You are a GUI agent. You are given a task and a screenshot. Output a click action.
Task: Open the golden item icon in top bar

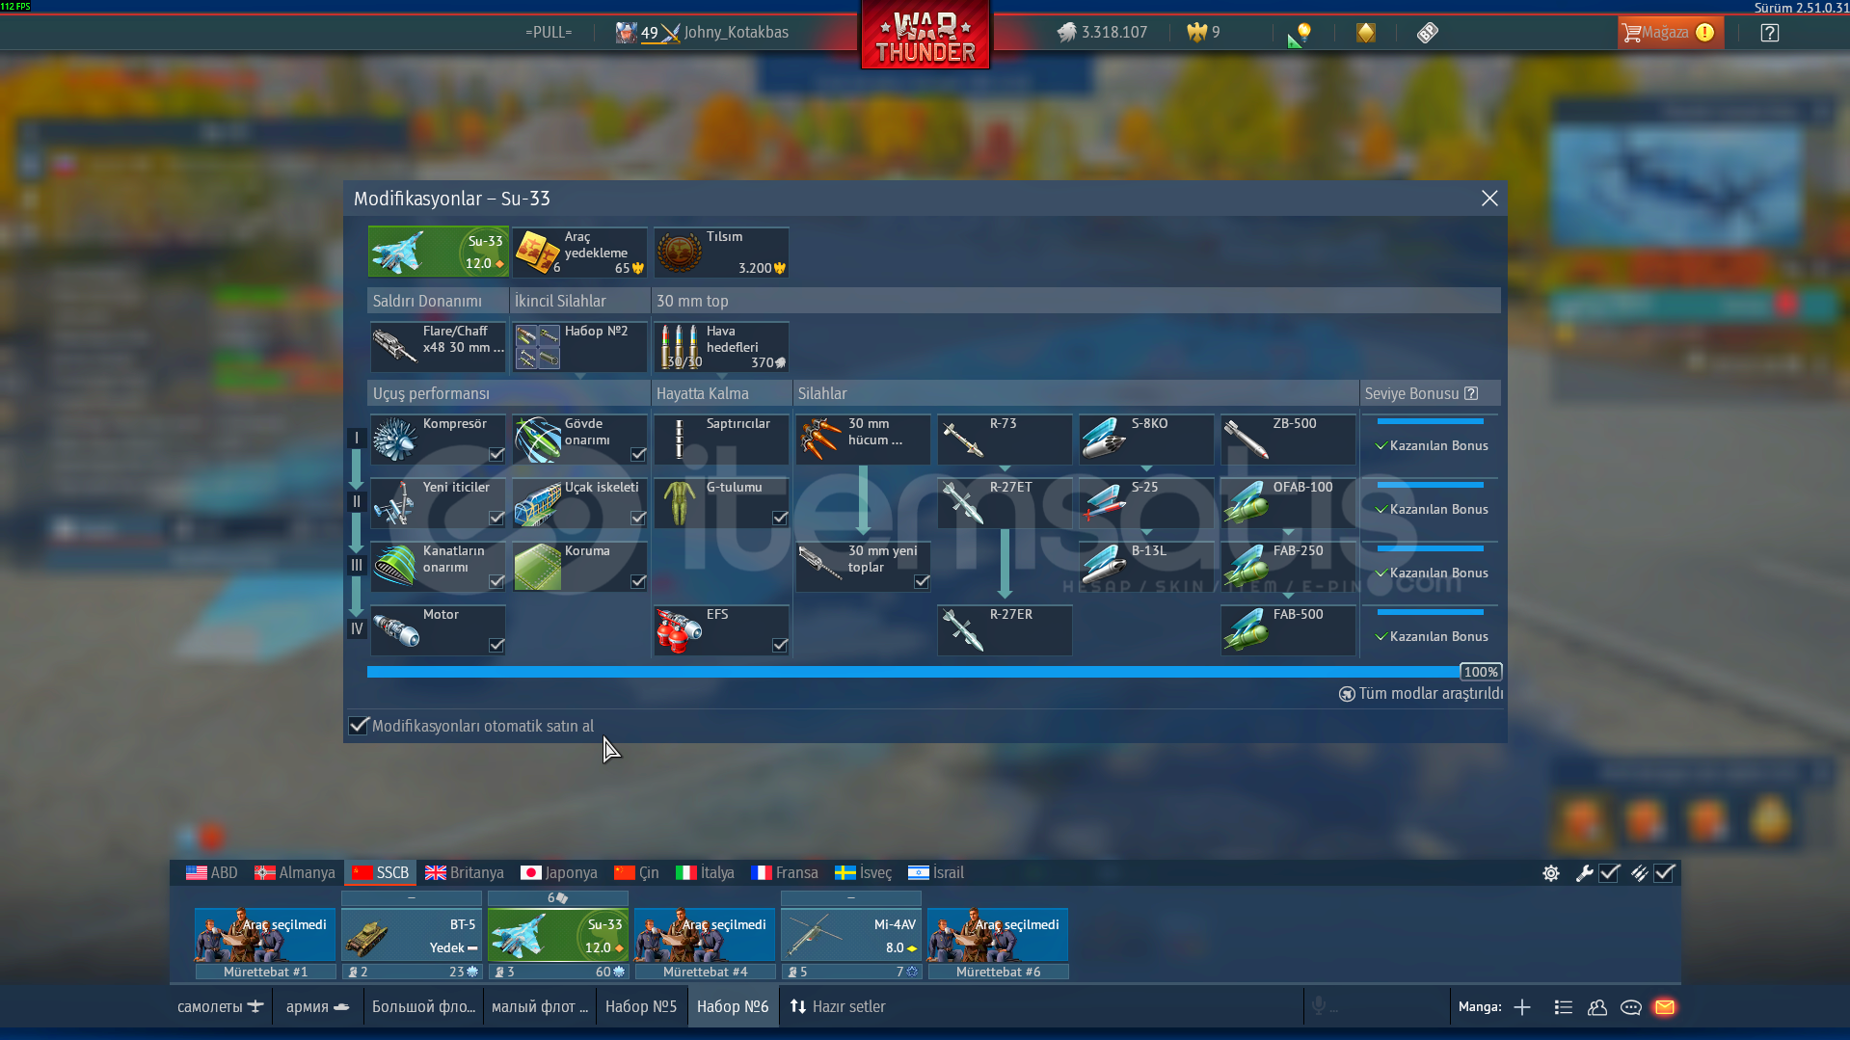(x=1366, y=33)
